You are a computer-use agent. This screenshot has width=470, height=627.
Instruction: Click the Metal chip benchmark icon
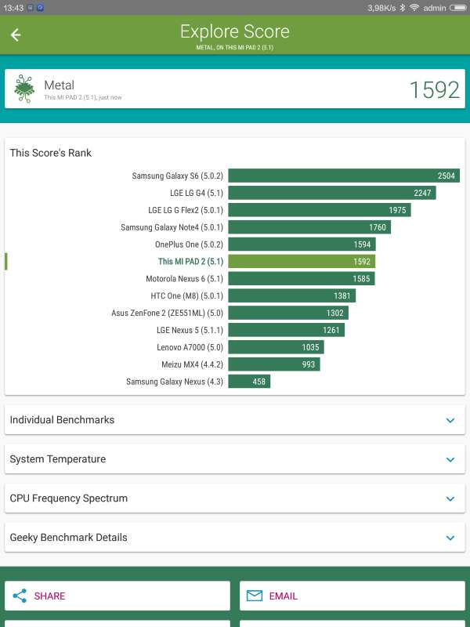[24, 90]
